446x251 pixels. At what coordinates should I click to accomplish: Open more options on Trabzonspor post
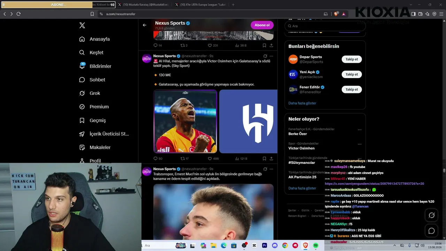click(271, 169)
